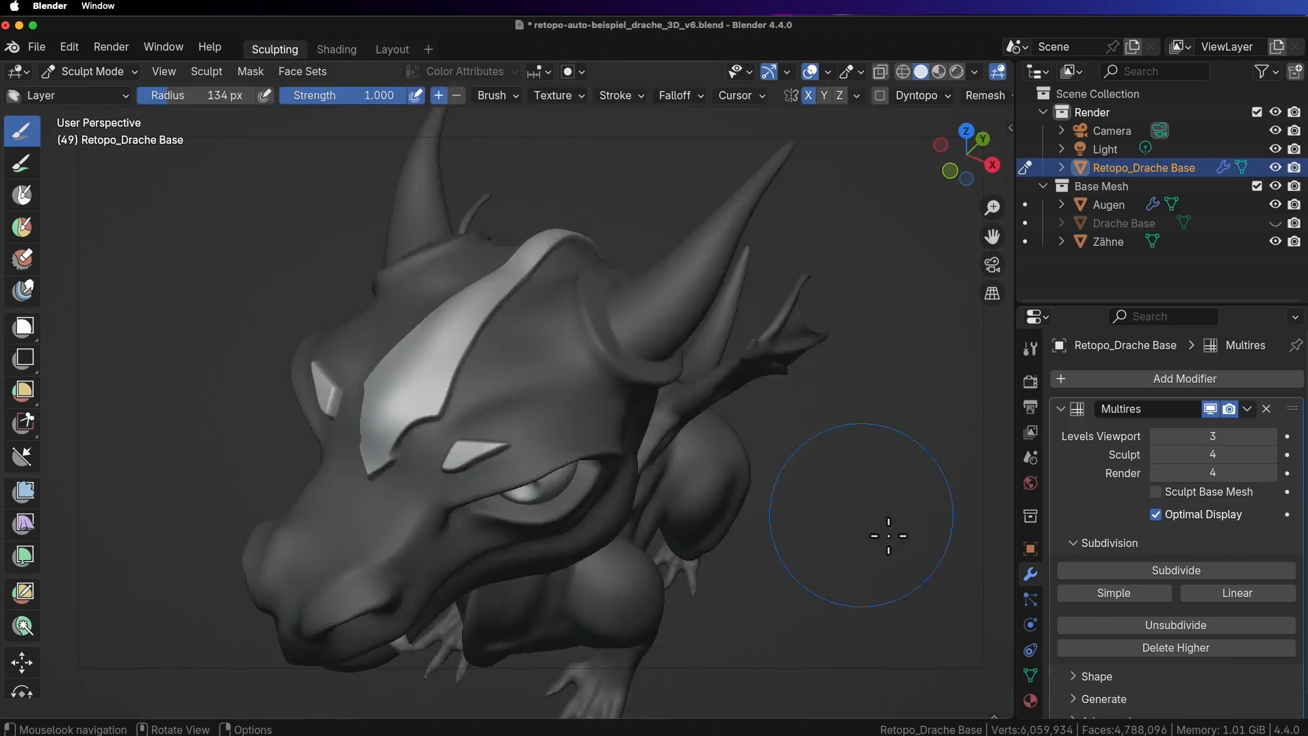Screen dimensions: 1308x736
Task: Open the File menu
Action: point(36,47)
